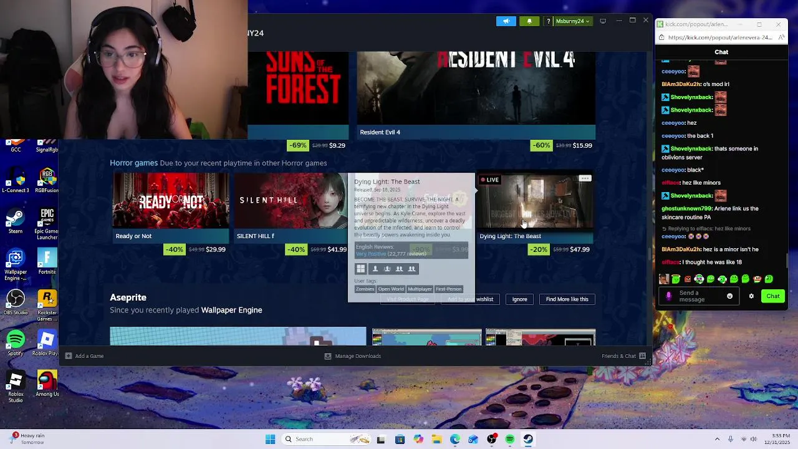Select the Zombies user tag

[365, 289]
